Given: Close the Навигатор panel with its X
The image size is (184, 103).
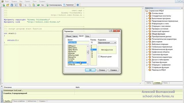Looking at the screenshot, I should point(182,8).
